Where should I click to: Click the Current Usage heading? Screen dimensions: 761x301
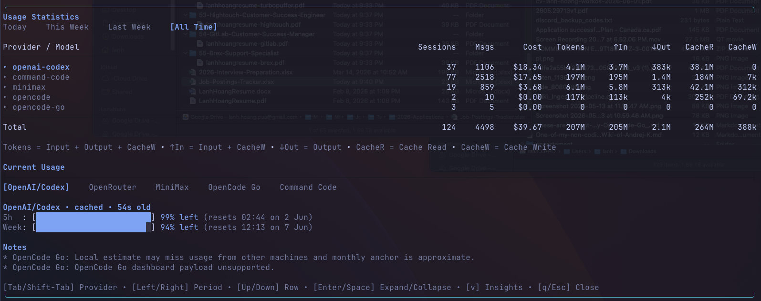click(34, 167)
